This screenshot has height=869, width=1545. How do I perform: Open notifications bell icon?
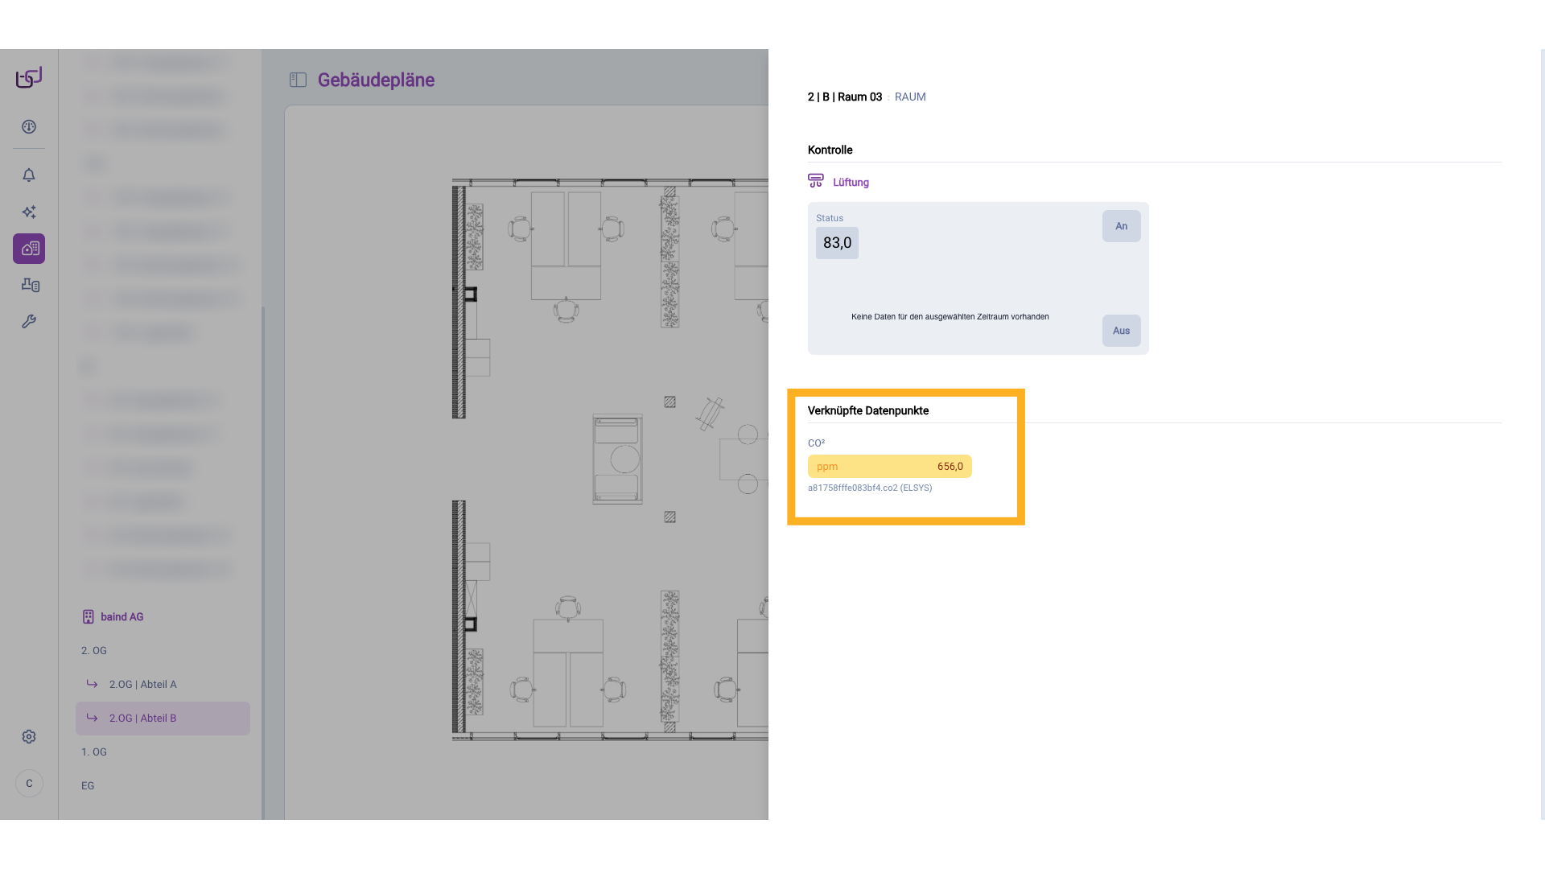click(29, 175)
